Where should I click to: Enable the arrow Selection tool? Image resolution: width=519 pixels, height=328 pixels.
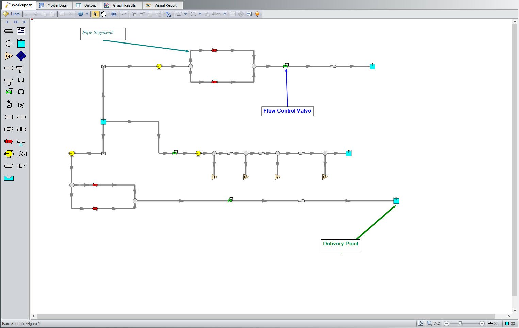(x=95, y=14)
